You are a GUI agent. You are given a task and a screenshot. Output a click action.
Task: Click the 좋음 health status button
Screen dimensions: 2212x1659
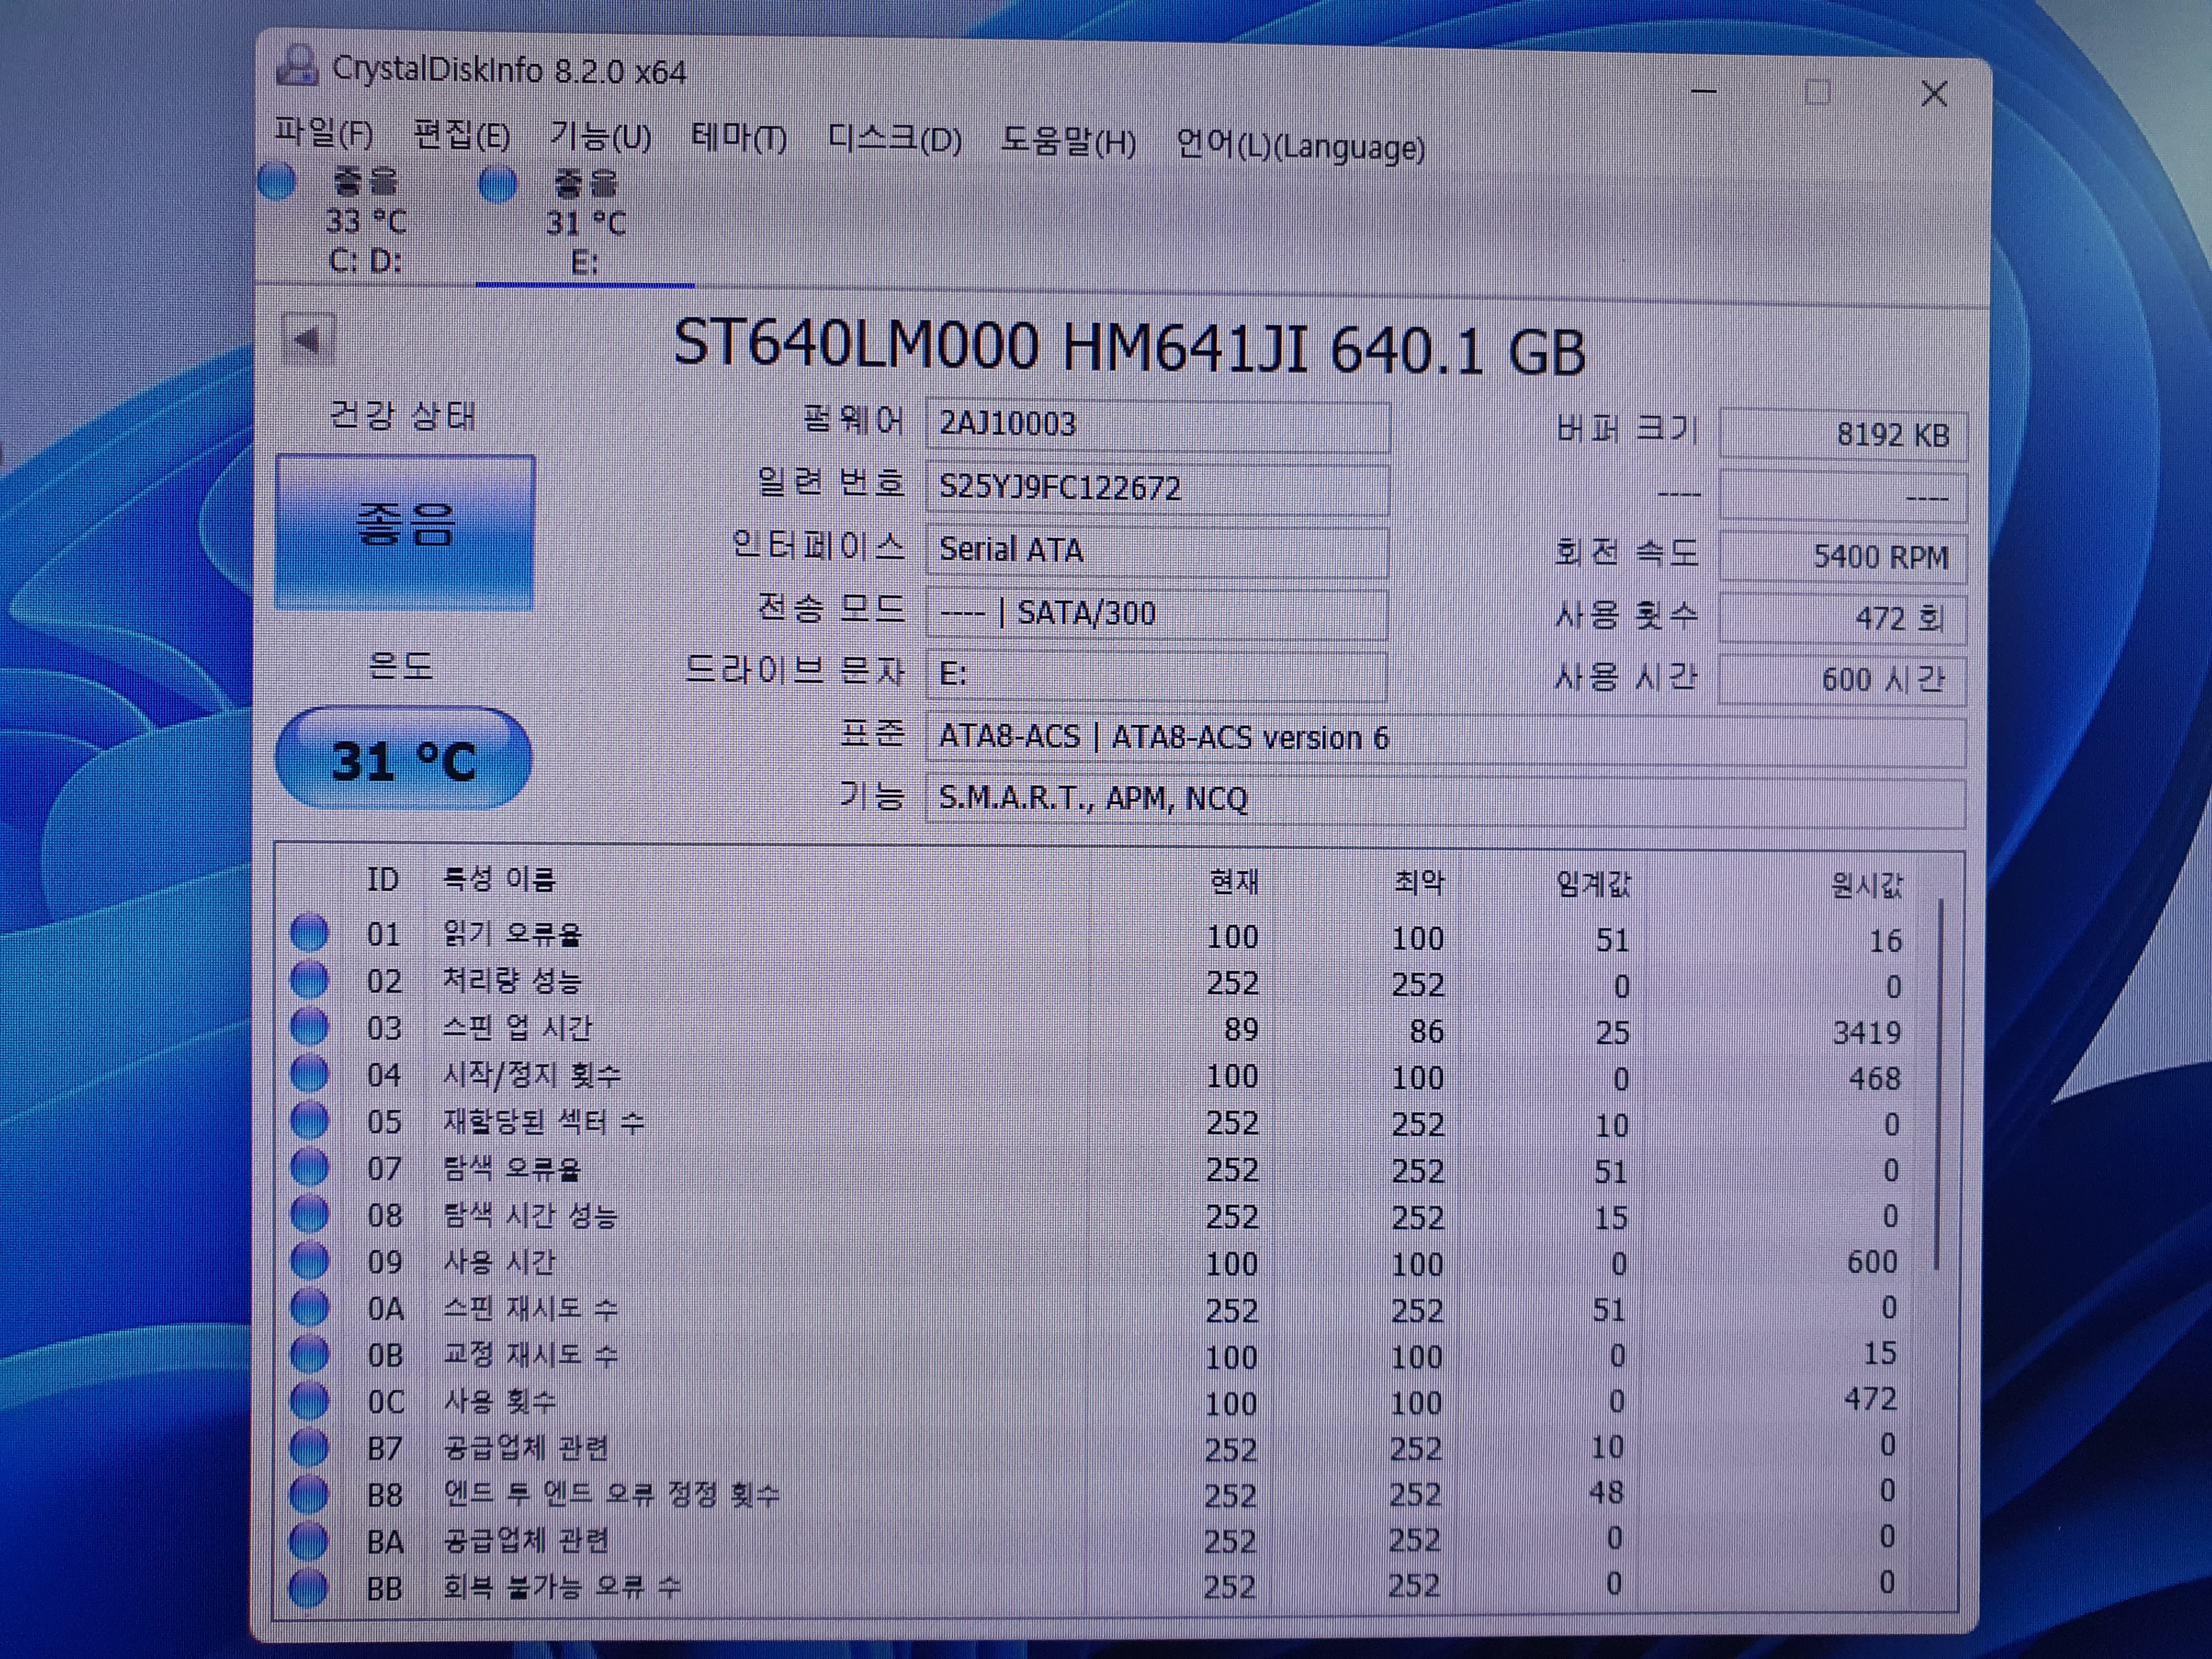[x=405, y=531]
